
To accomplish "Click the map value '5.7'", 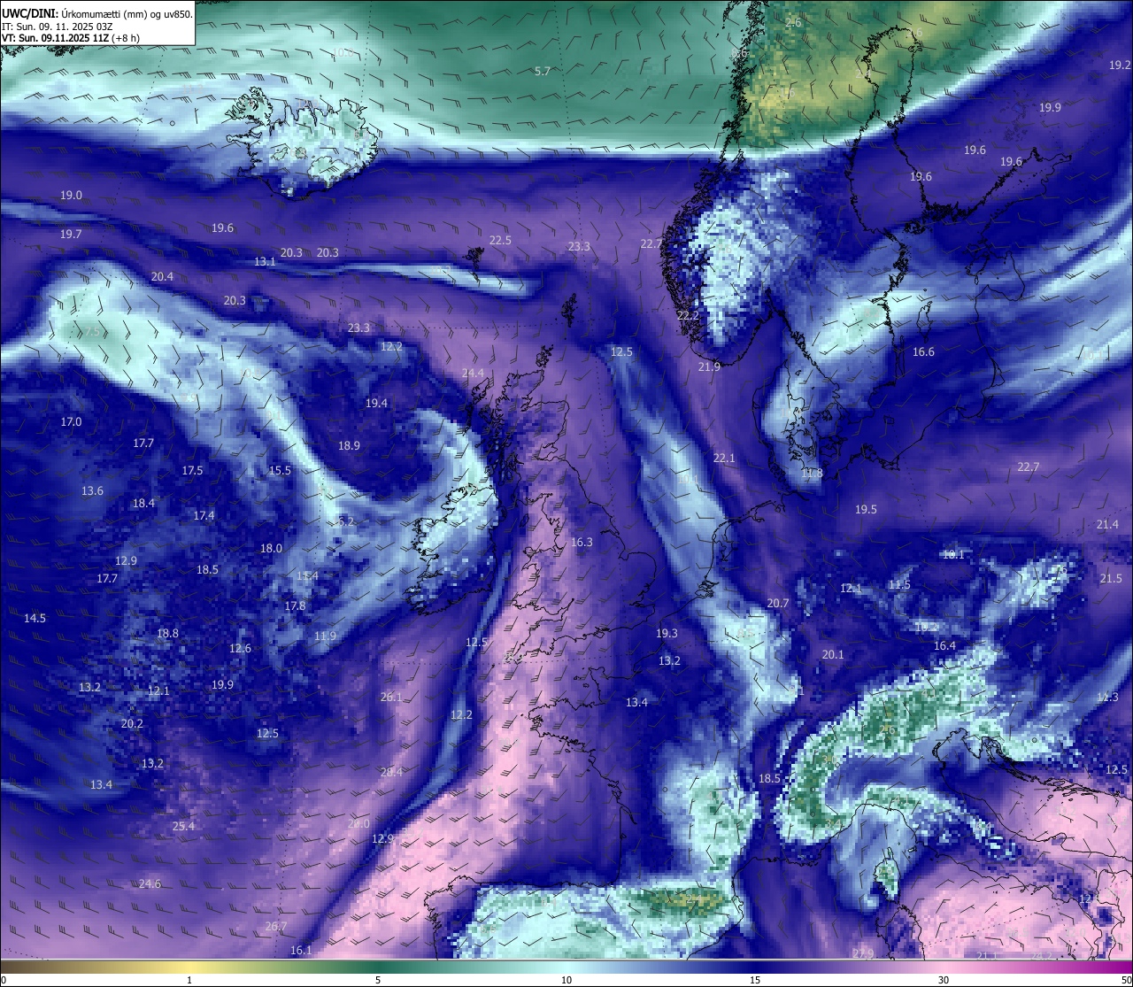I will [543, 71].
